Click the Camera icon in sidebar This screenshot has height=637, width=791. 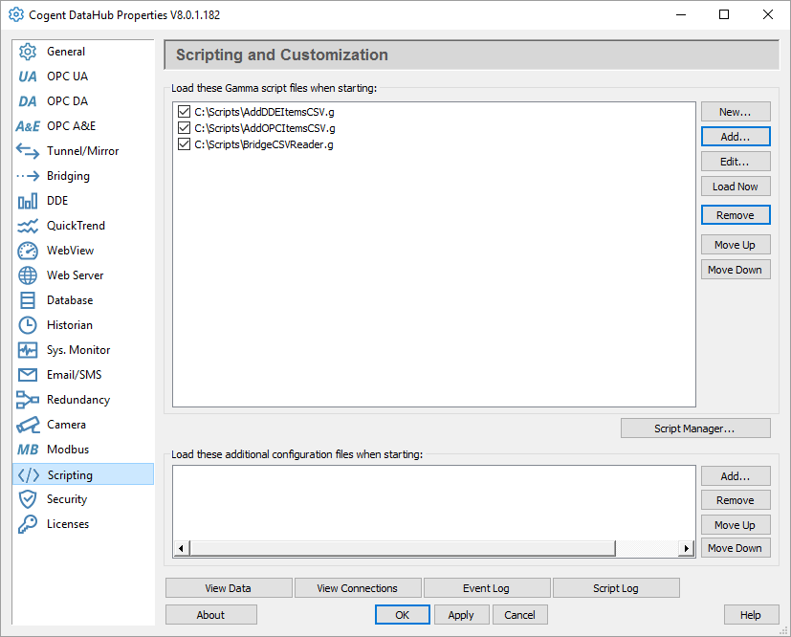(x=28, y=425)
